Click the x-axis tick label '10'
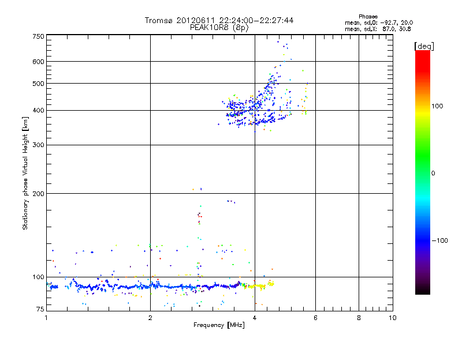The image size is (462, 346). tap(393, 318)
